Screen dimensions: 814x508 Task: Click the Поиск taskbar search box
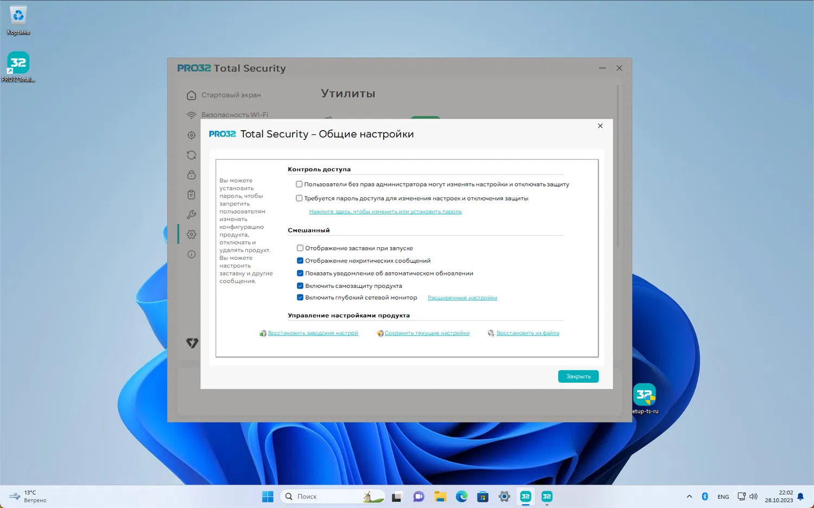point(333,497)
